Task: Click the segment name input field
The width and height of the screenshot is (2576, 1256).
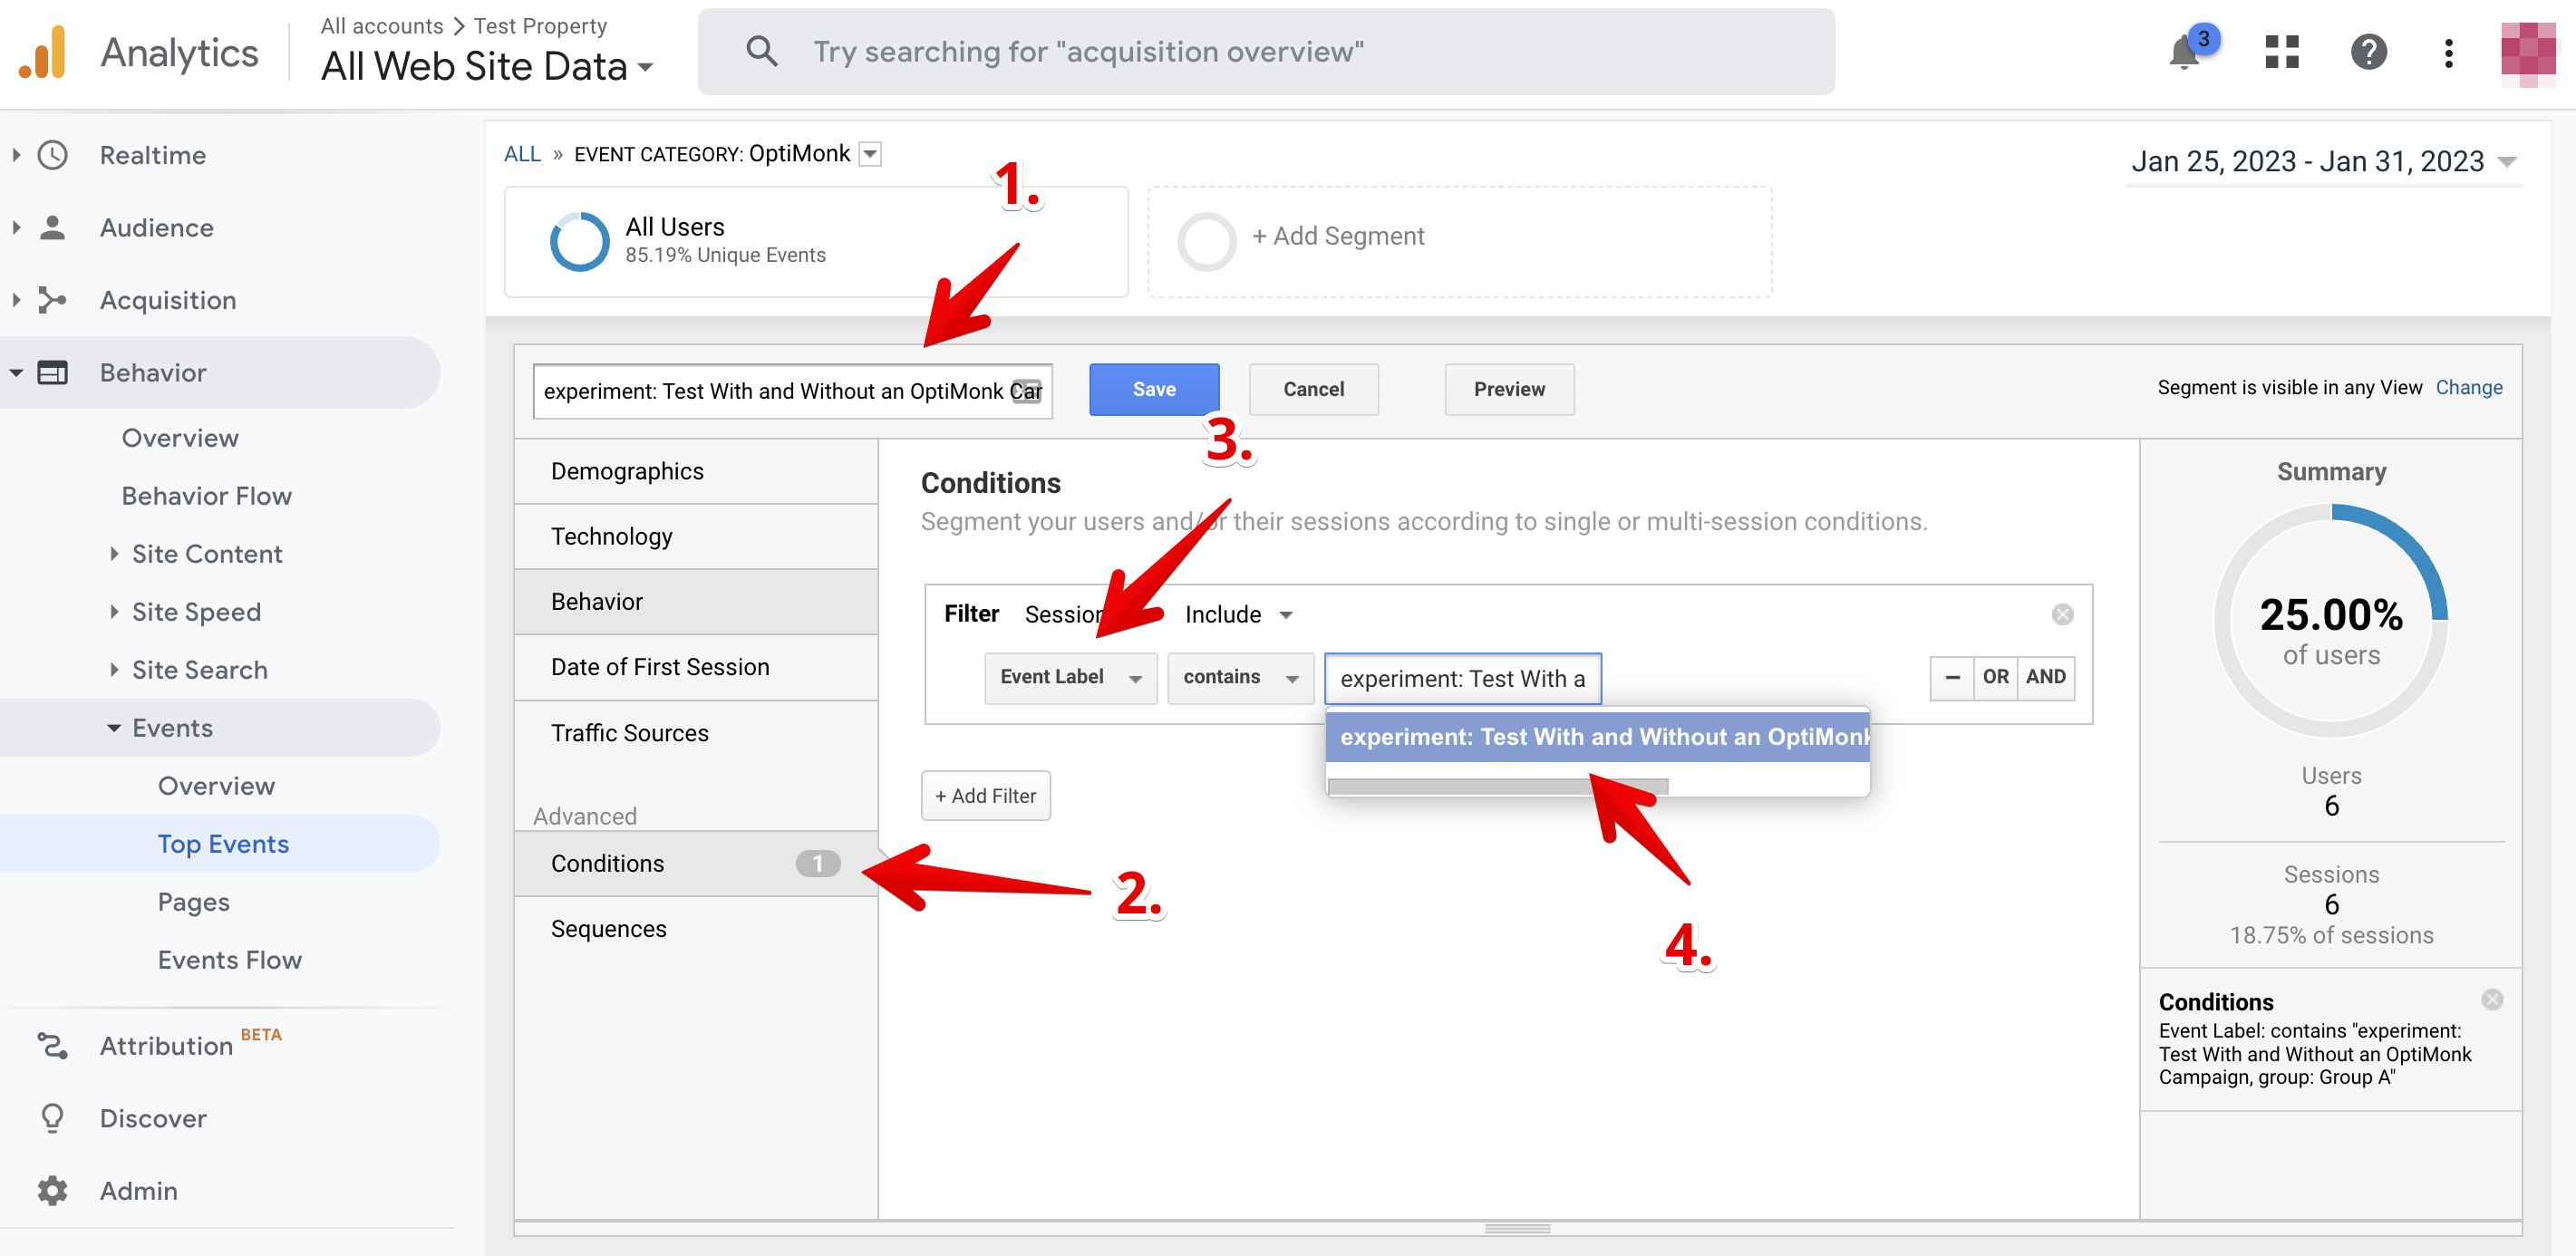Action: click(792, 391)
